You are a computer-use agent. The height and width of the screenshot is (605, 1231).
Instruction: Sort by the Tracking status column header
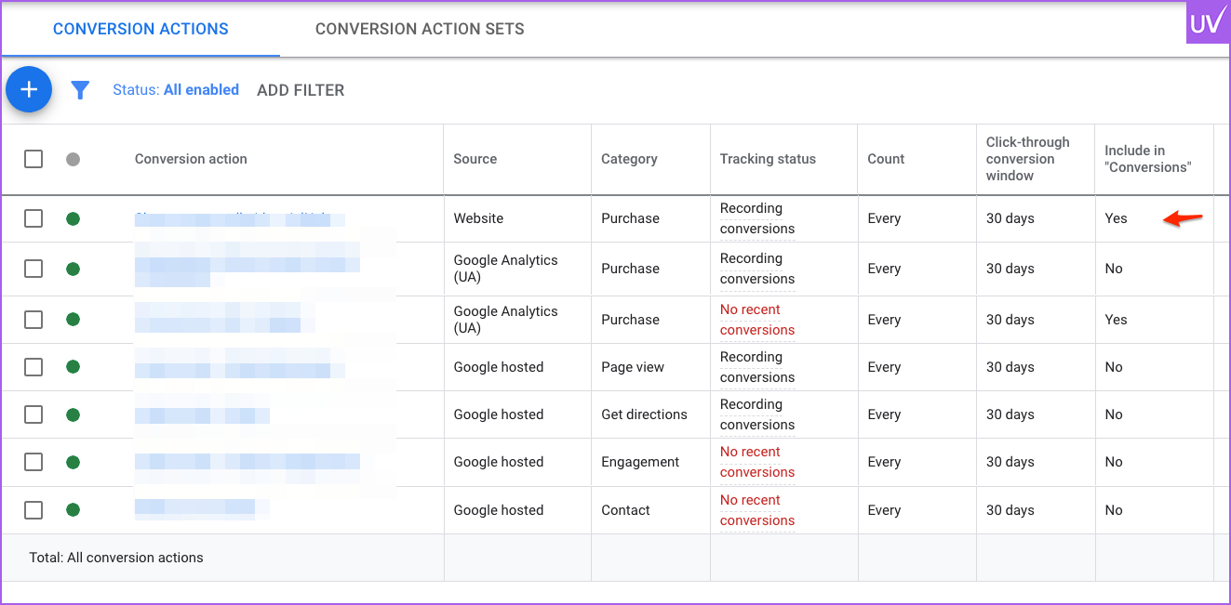pos(768,159)
